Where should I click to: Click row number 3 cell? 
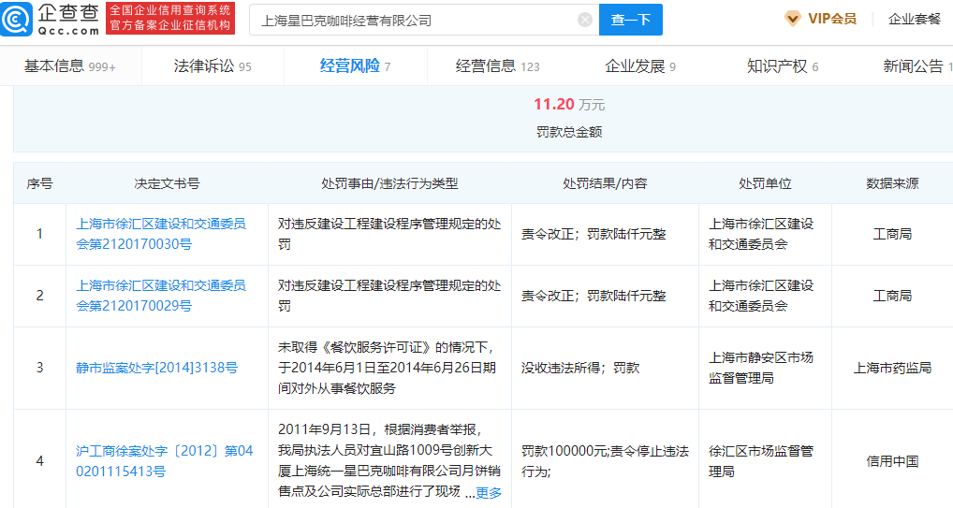[39, 368]
